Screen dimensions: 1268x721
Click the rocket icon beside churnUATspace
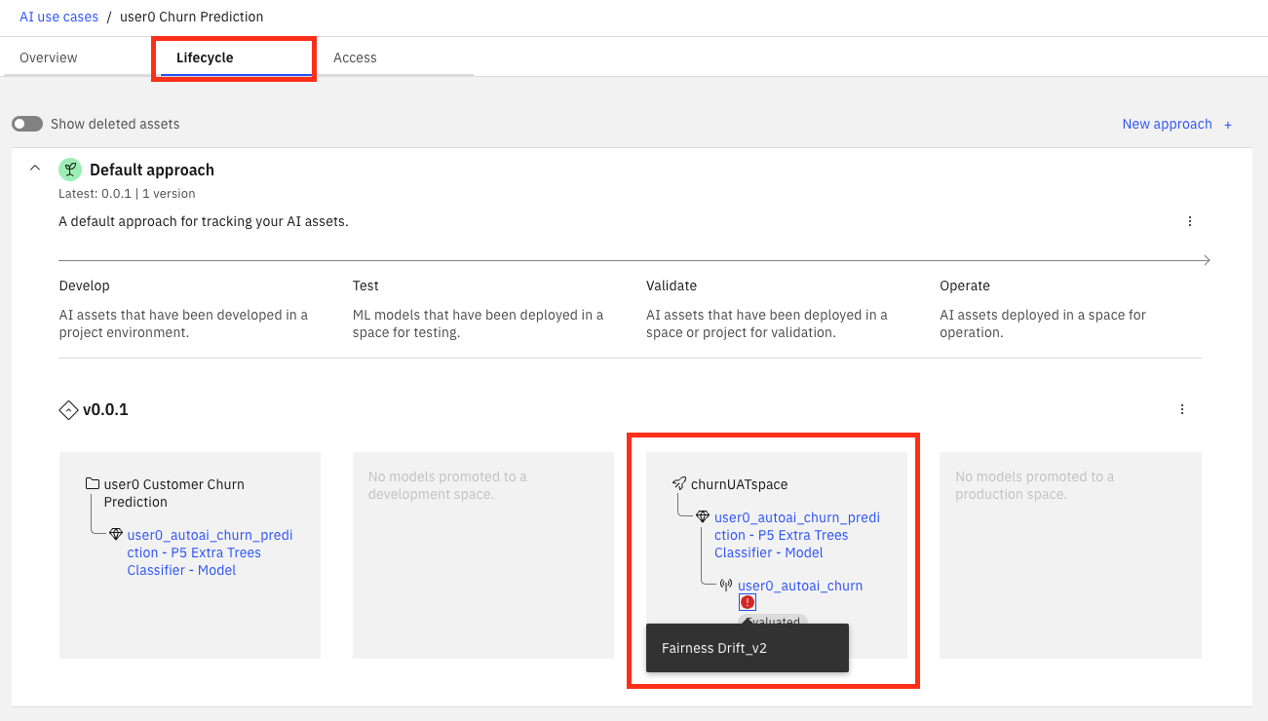[x=679, y=484]
